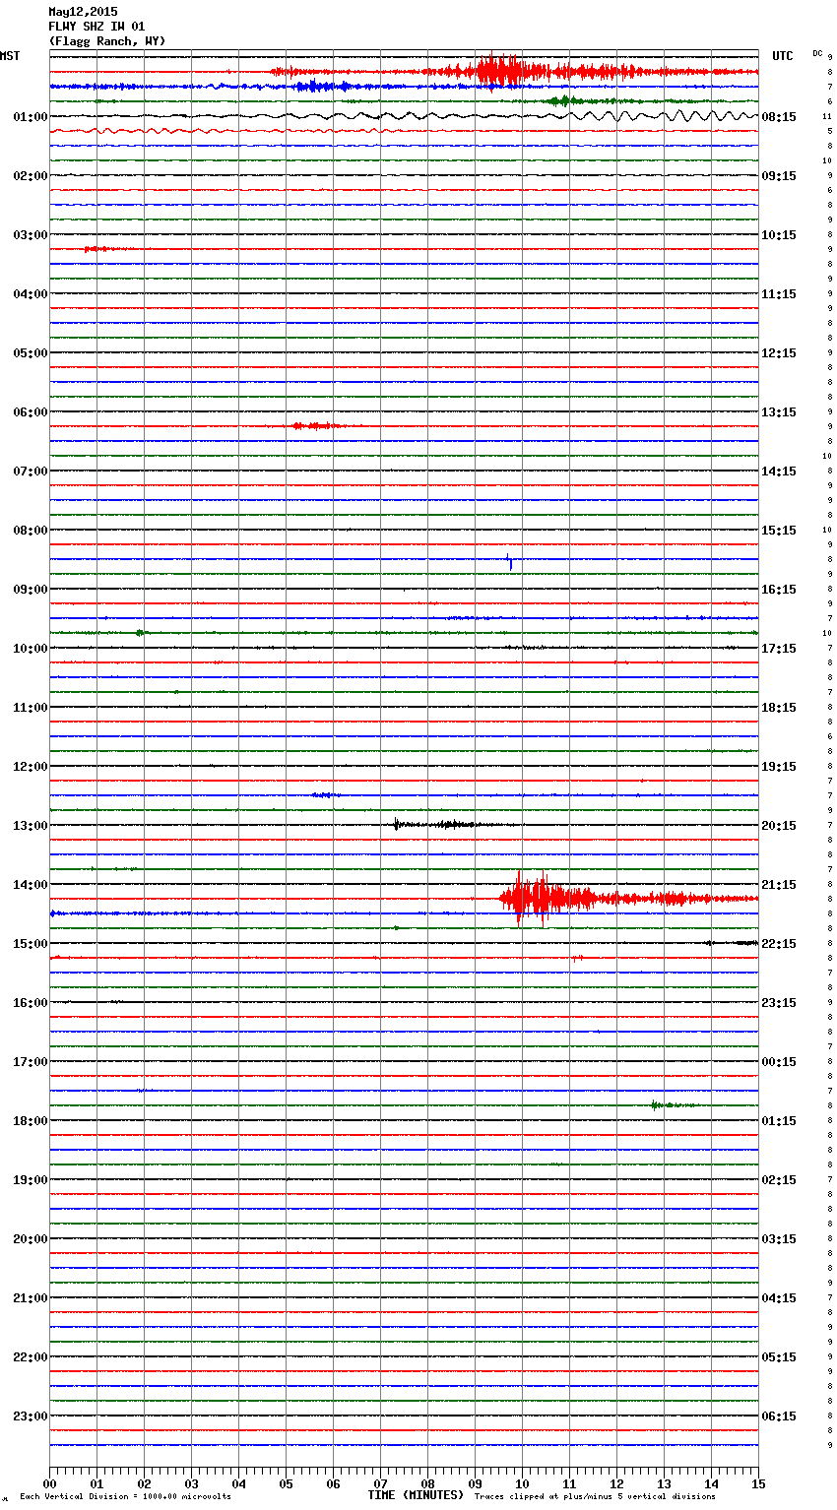Click the location label (Flagg Ranch, WY)
837x1510 pixels.
click(x=107, y=41)
